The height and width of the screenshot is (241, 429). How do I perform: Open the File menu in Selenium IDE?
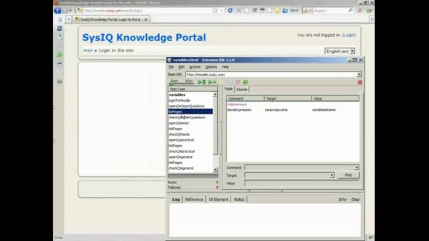[171, 67]
